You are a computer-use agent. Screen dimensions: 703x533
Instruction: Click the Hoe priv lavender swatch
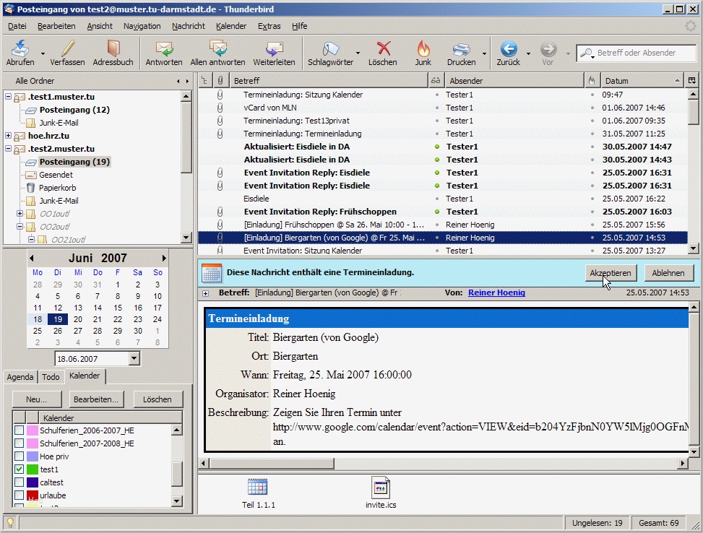click(33, 456)
